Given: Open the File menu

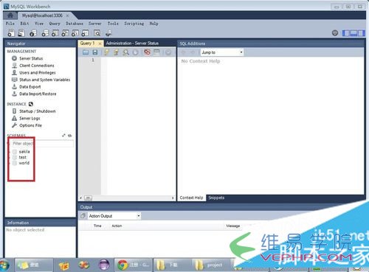Looking at the screenshot, I should 10,24.
